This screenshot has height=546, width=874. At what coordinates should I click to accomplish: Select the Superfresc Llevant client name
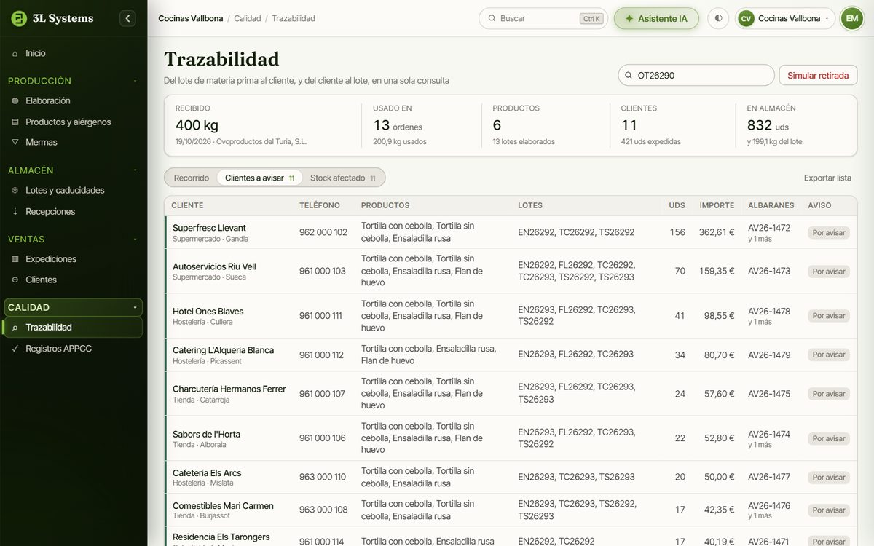209,228
